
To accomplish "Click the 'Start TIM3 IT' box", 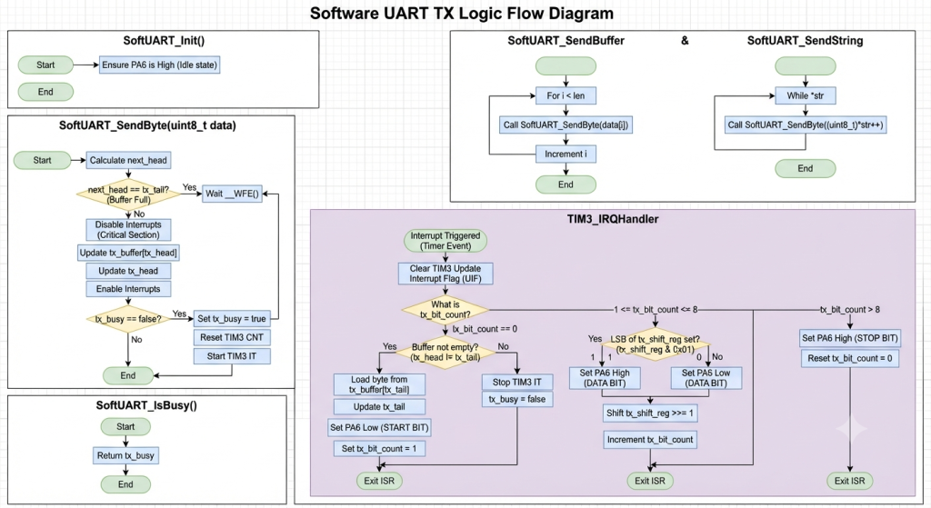I will pyautogui.click(x=232, y=356).
